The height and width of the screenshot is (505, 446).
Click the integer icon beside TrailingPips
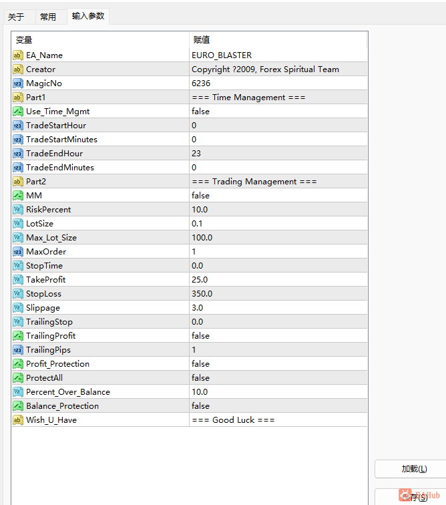pyautogui.click(x=18, y=350)
